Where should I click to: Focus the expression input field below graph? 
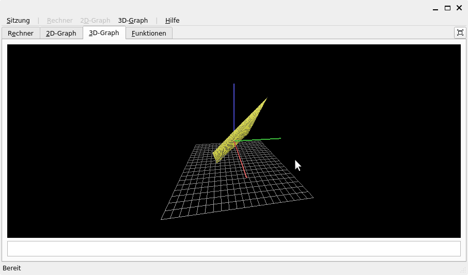[233, 249]
